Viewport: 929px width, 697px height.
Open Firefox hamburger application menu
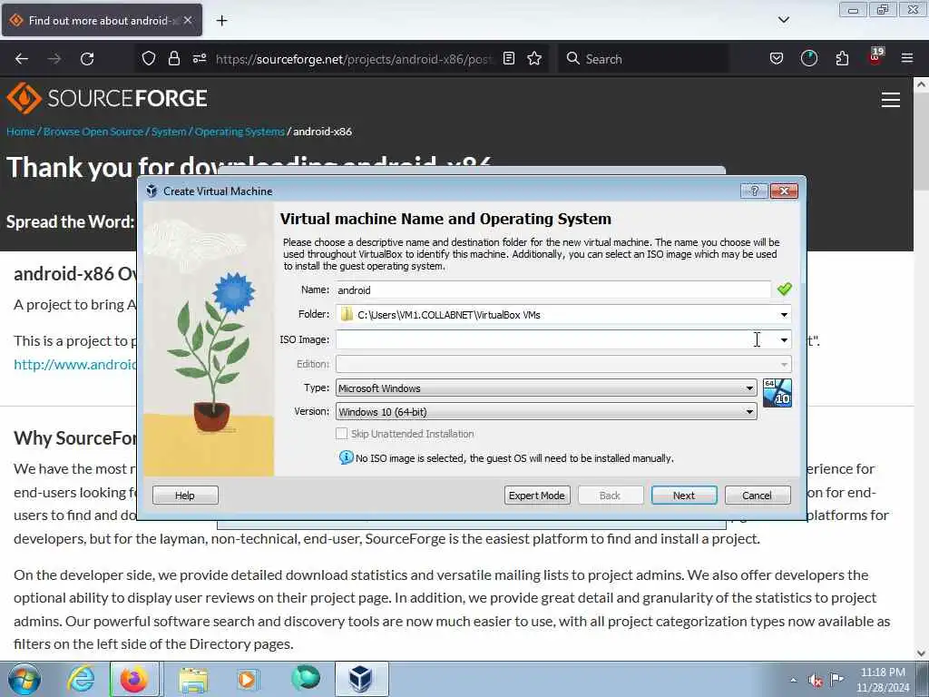click(907, 59)
